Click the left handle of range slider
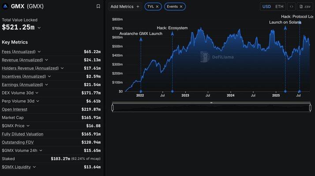Image resolution: width=315 pixels, height=176 pixels. 113,107
